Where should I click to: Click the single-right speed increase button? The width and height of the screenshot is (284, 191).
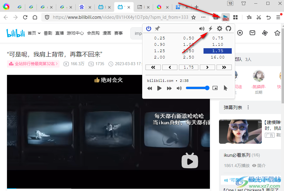tap(207, 67)
